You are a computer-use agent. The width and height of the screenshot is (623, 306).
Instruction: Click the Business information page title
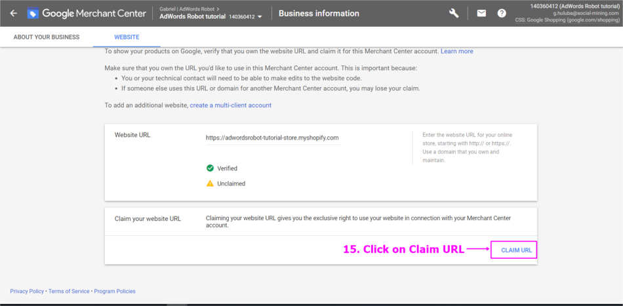click(x=319, y=13)
